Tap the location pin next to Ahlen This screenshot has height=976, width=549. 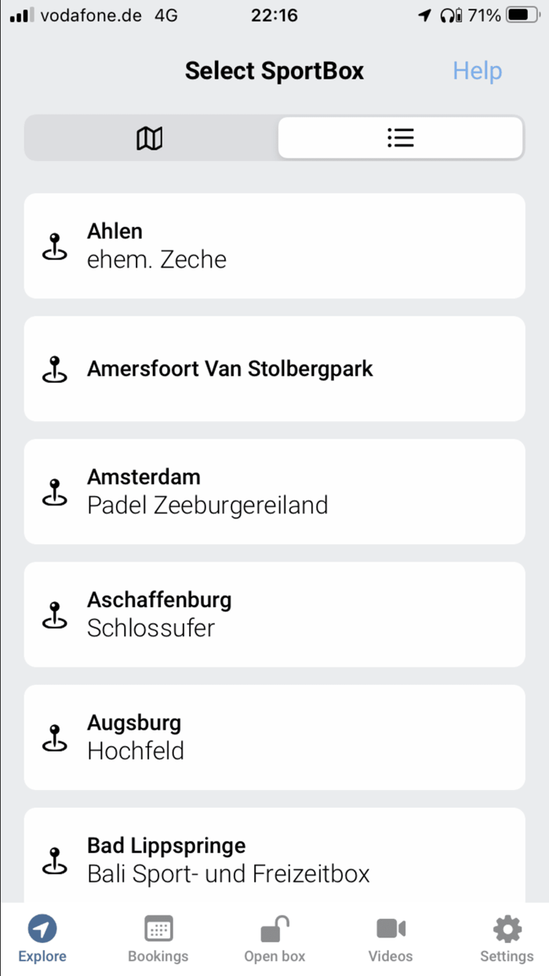pos(55,246)
